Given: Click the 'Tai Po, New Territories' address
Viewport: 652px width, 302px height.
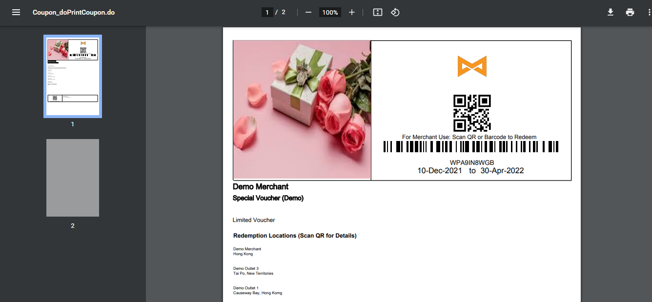Looking at the screenshot, I should pyautogui.click(x=253, y=273).
